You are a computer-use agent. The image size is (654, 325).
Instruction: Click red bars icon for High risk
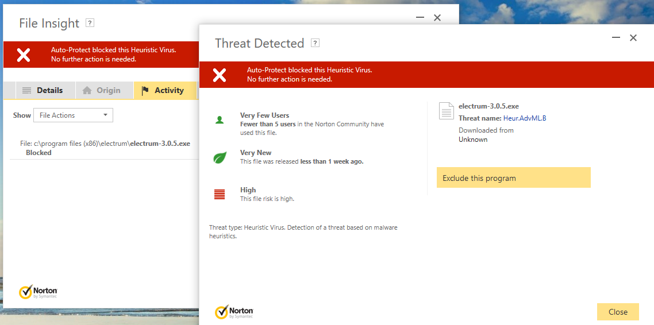[x=220, y=195]
